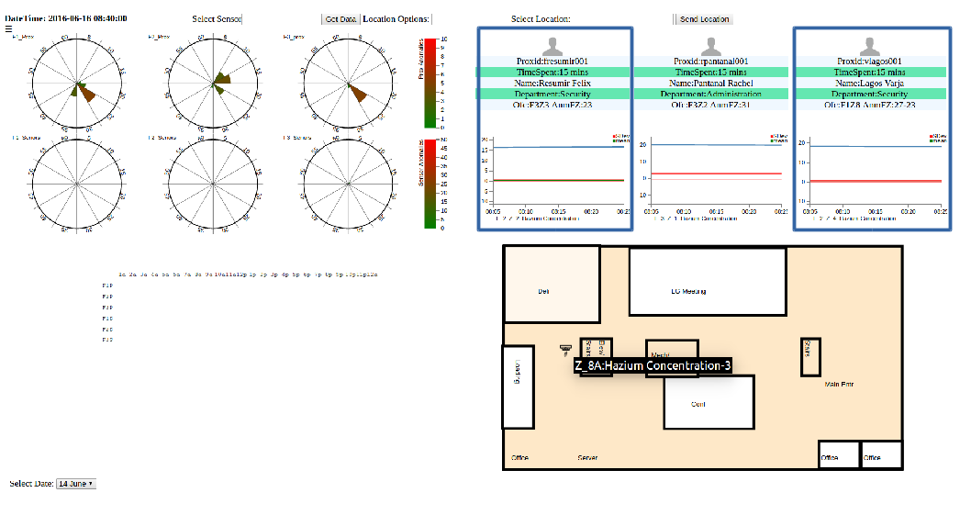The image size is (971, 515).
Task: Click the Sensor Anomalies color legend
Action: [x=429, y=185]
